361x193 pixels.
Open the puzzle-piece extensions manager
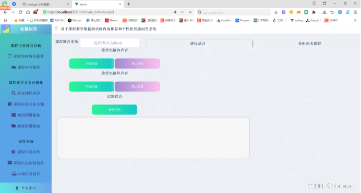click(314, 12)
